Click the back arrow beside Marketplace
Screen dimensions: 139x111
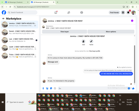coord(3,19)
